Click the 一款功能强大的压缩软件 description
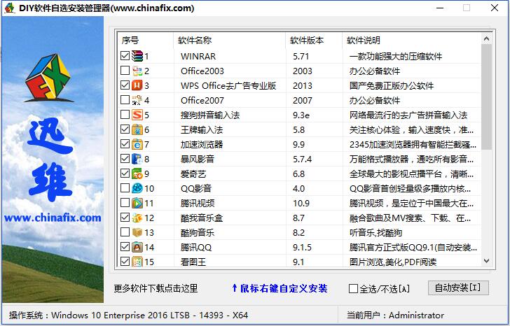Viewport: 510px width, 326px height. [x=396, y=56]
